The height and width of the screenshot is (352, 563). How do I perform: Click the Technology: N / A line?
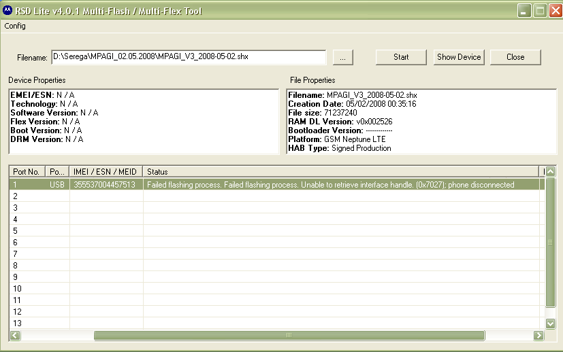(x=44, y=104)
